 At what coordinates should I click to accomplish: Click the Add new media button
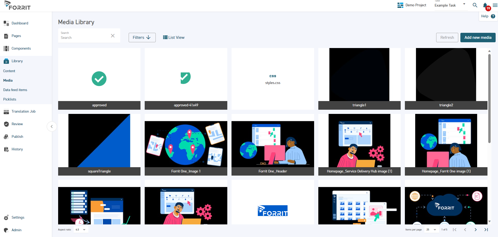[478, 38]
